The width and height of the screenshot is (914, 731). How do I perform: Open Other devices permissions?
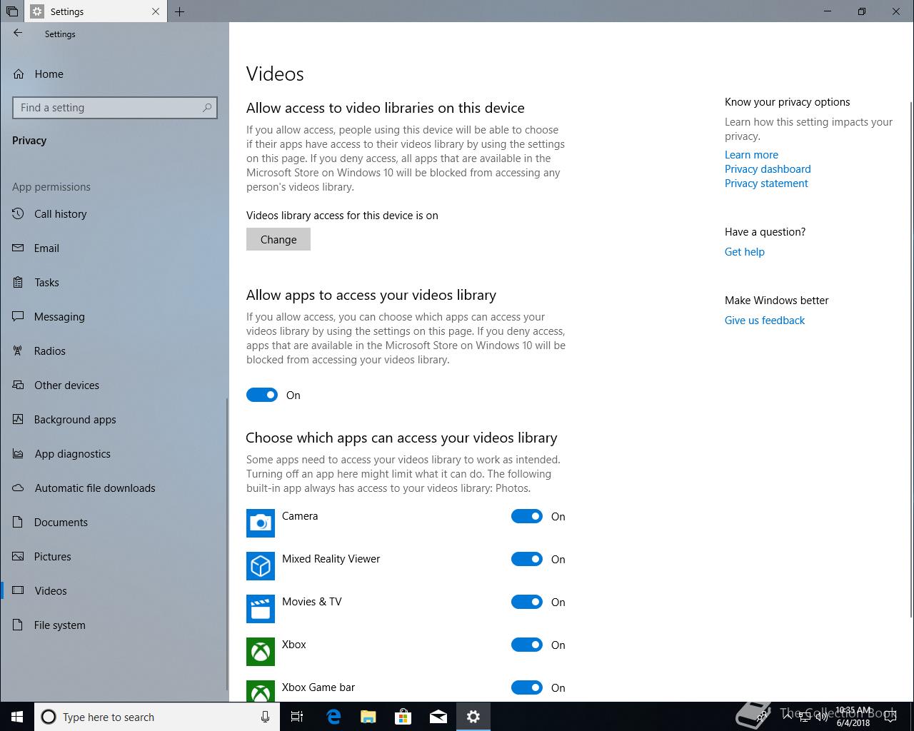pyautogui.click(x=114, y=385)
